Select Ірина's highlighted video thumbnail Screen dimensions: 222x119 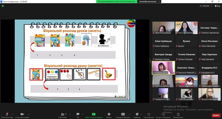point(163,68)
